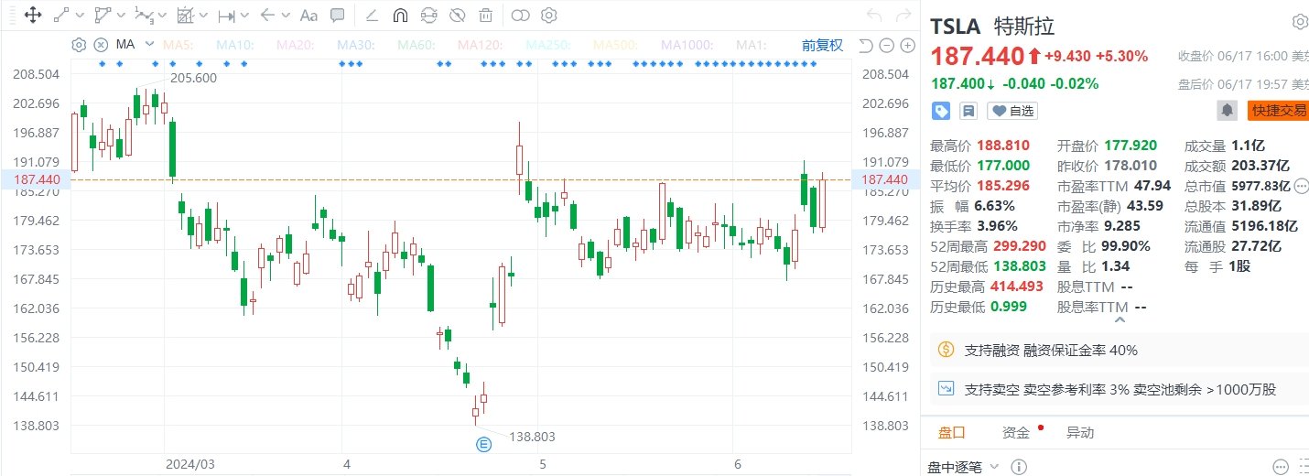Screen dimensions: 1309x476
Task: Click the blue price tag icon
Action: pos(941,111)
